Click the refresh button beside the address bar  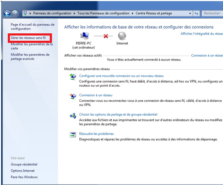[197, 13]
